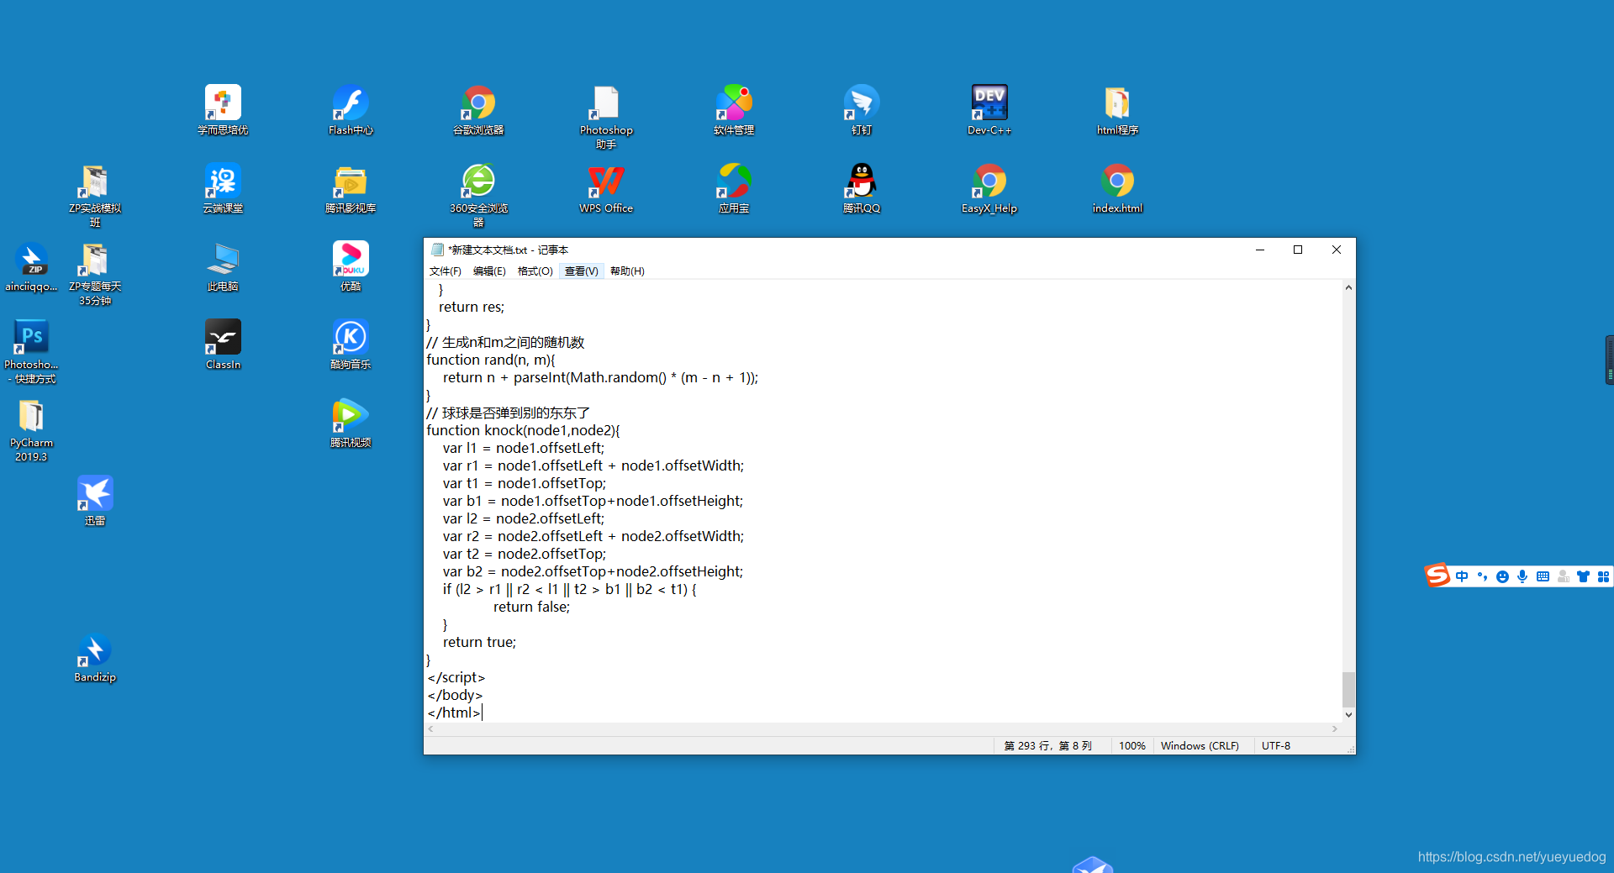Click the Notepad icon in the title bar

pos(437,250)
